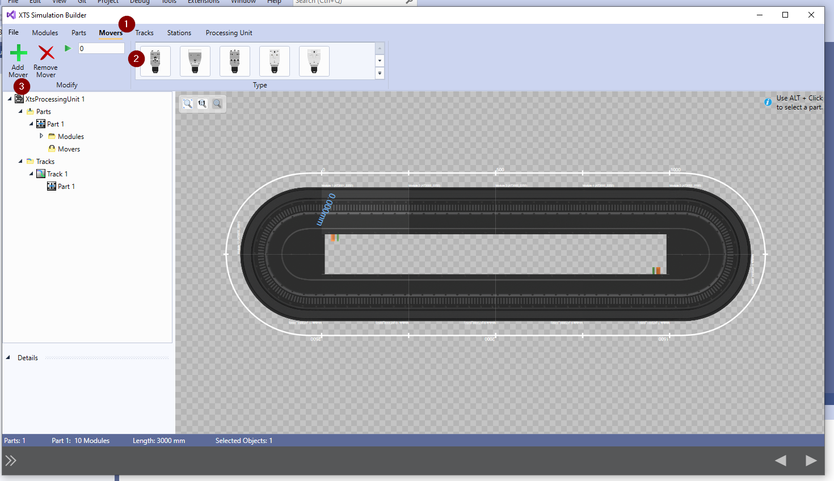Image resolution: width=834 pixels, height=481 pixels.
Task: Select the Modules folder item
Action: tap(71, 137)
